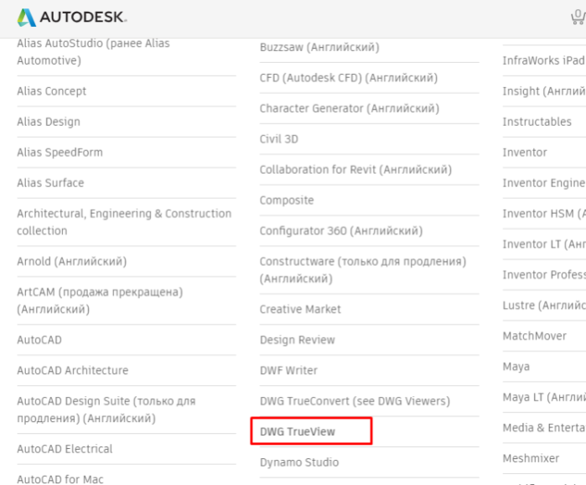Viewport: 586px width, 485px height.
Task: Open the Composite link
Action: [287, 201]
